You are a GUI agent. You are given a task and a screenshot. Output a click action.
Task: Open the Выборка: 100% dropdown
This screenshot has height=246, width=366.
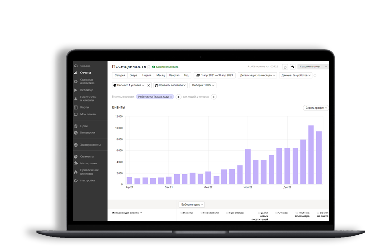pyautogui.click(x=203, y=85)
